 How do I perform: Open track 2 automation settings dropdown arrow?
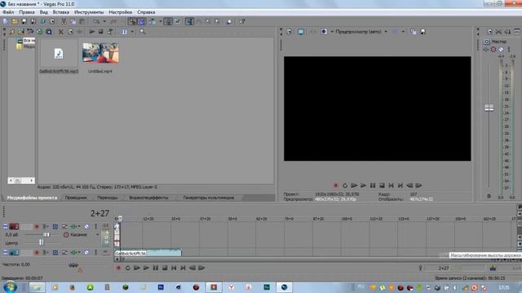(x=79, y=226)
